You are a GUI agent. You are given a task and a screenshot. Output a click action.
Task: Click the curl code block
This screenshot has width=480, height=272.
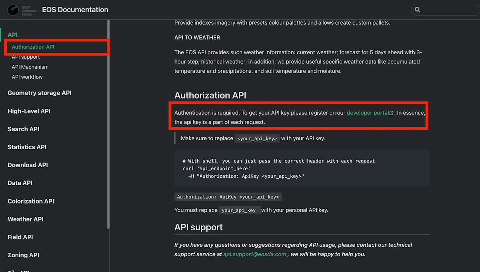pyautogui.click(x=302, y=168)
